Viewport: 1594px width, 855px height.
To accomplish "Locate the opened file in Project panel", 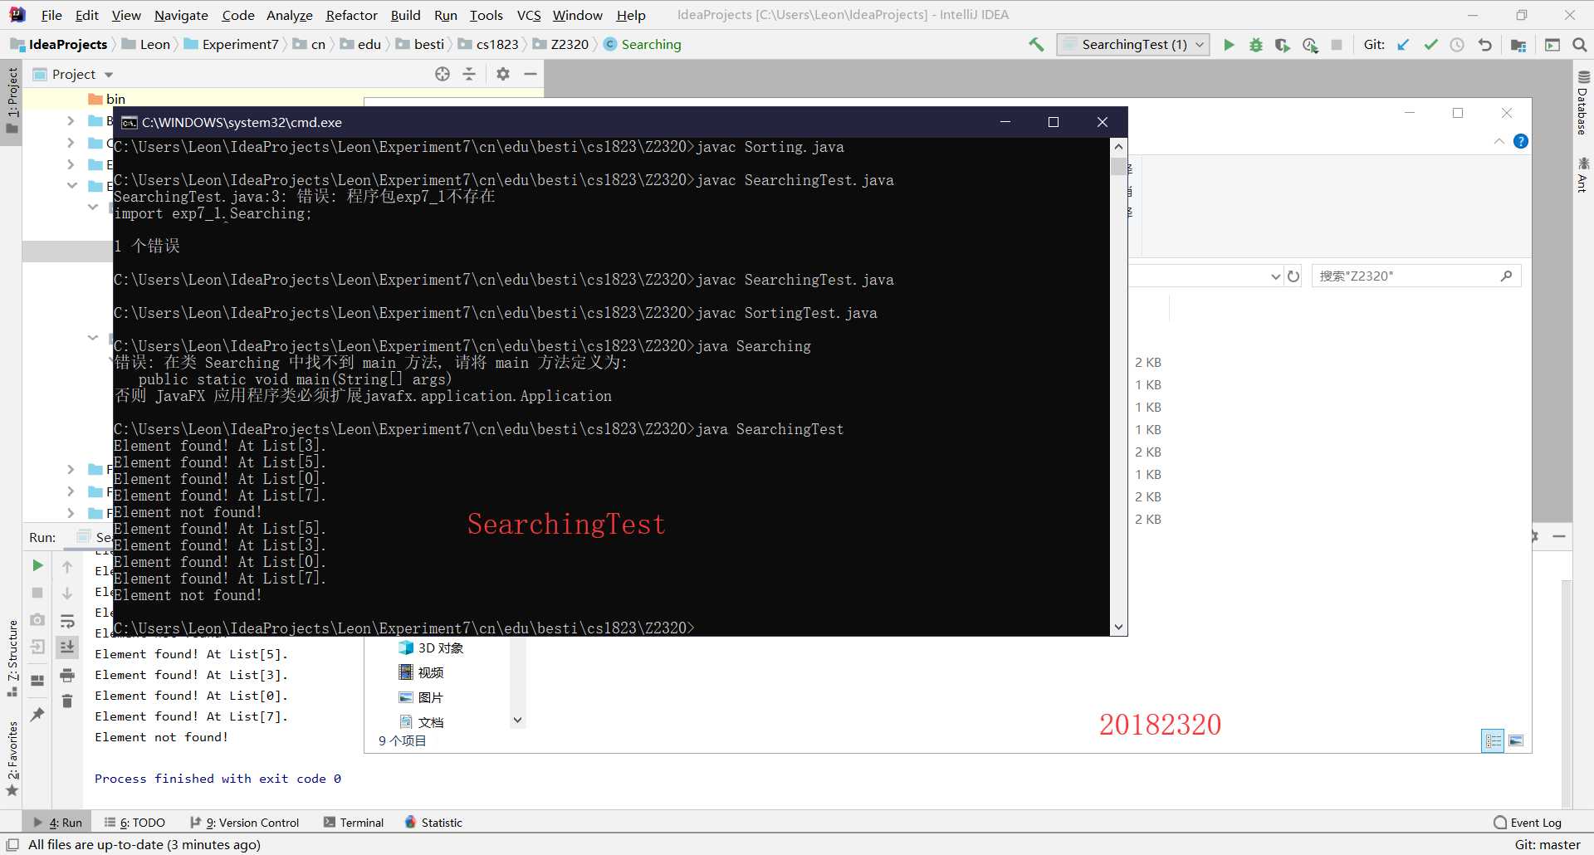I will [x=443, y=74].
